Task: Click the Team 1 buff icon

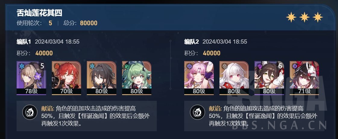Action: 30,112
